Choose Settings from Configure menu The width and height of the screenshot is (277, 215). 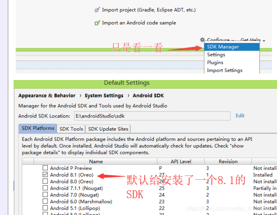232,55
